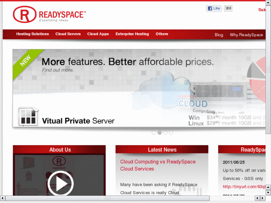Open the Cloud Apps menu
The height and width of the screenshot is (203, 271).
pos(98,34)
